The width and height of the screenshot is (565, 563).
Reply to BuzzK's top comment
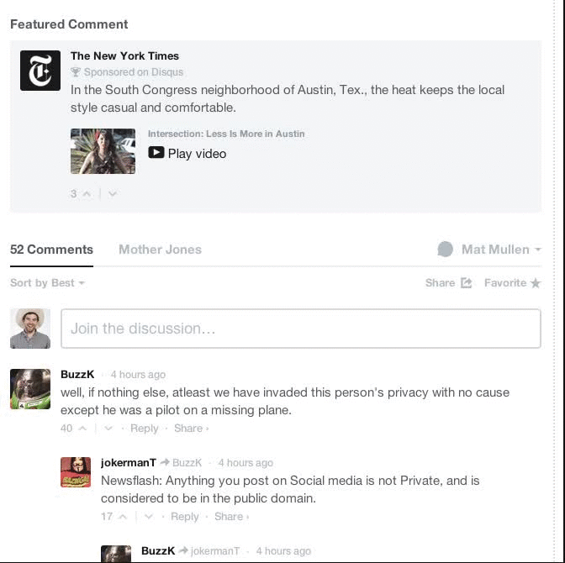tap(144, 429)
